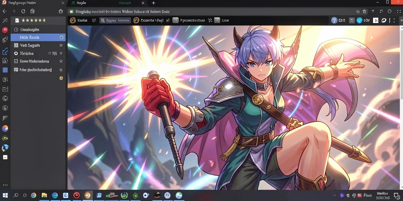
Task: Toggle the circle on highlighted Irioh Xoda row
Action: coord(61,37)
